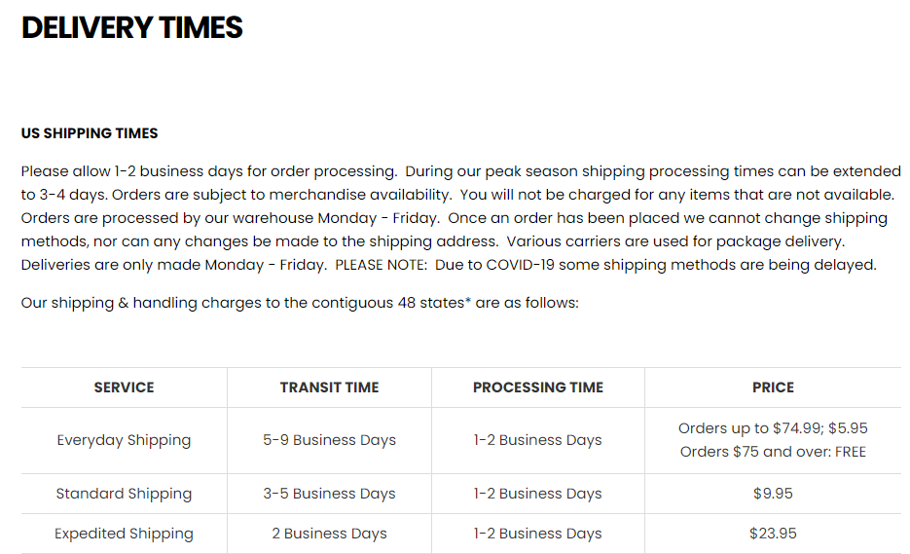Click the 5-9 Business Days transit cell
The width and height of the screenshot is (910, 554).
pyautogui.click(x=329, y=440)
